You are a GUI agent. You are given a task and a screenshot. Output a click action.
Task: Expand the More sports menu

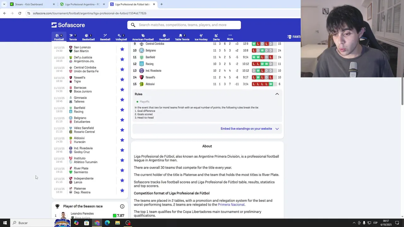230,37
